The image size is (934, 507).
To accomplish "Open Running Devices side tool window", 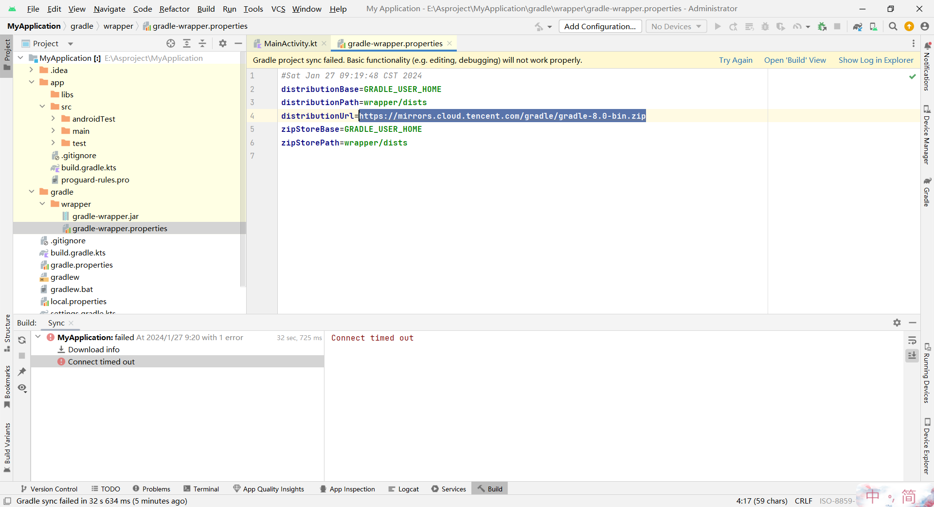I will click(927, 373).
